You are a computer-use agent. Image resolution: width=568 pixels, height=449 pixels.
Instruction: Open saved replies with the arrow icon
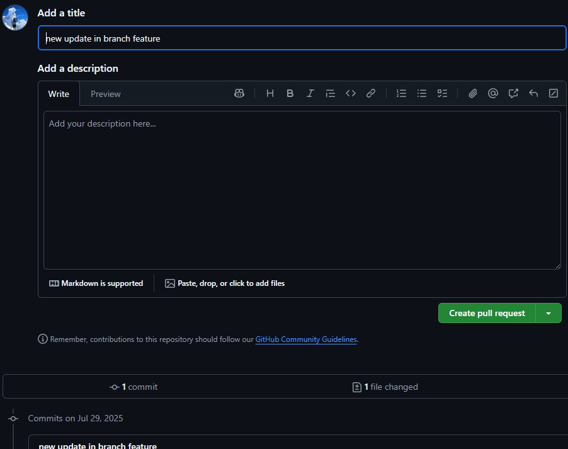533,93
